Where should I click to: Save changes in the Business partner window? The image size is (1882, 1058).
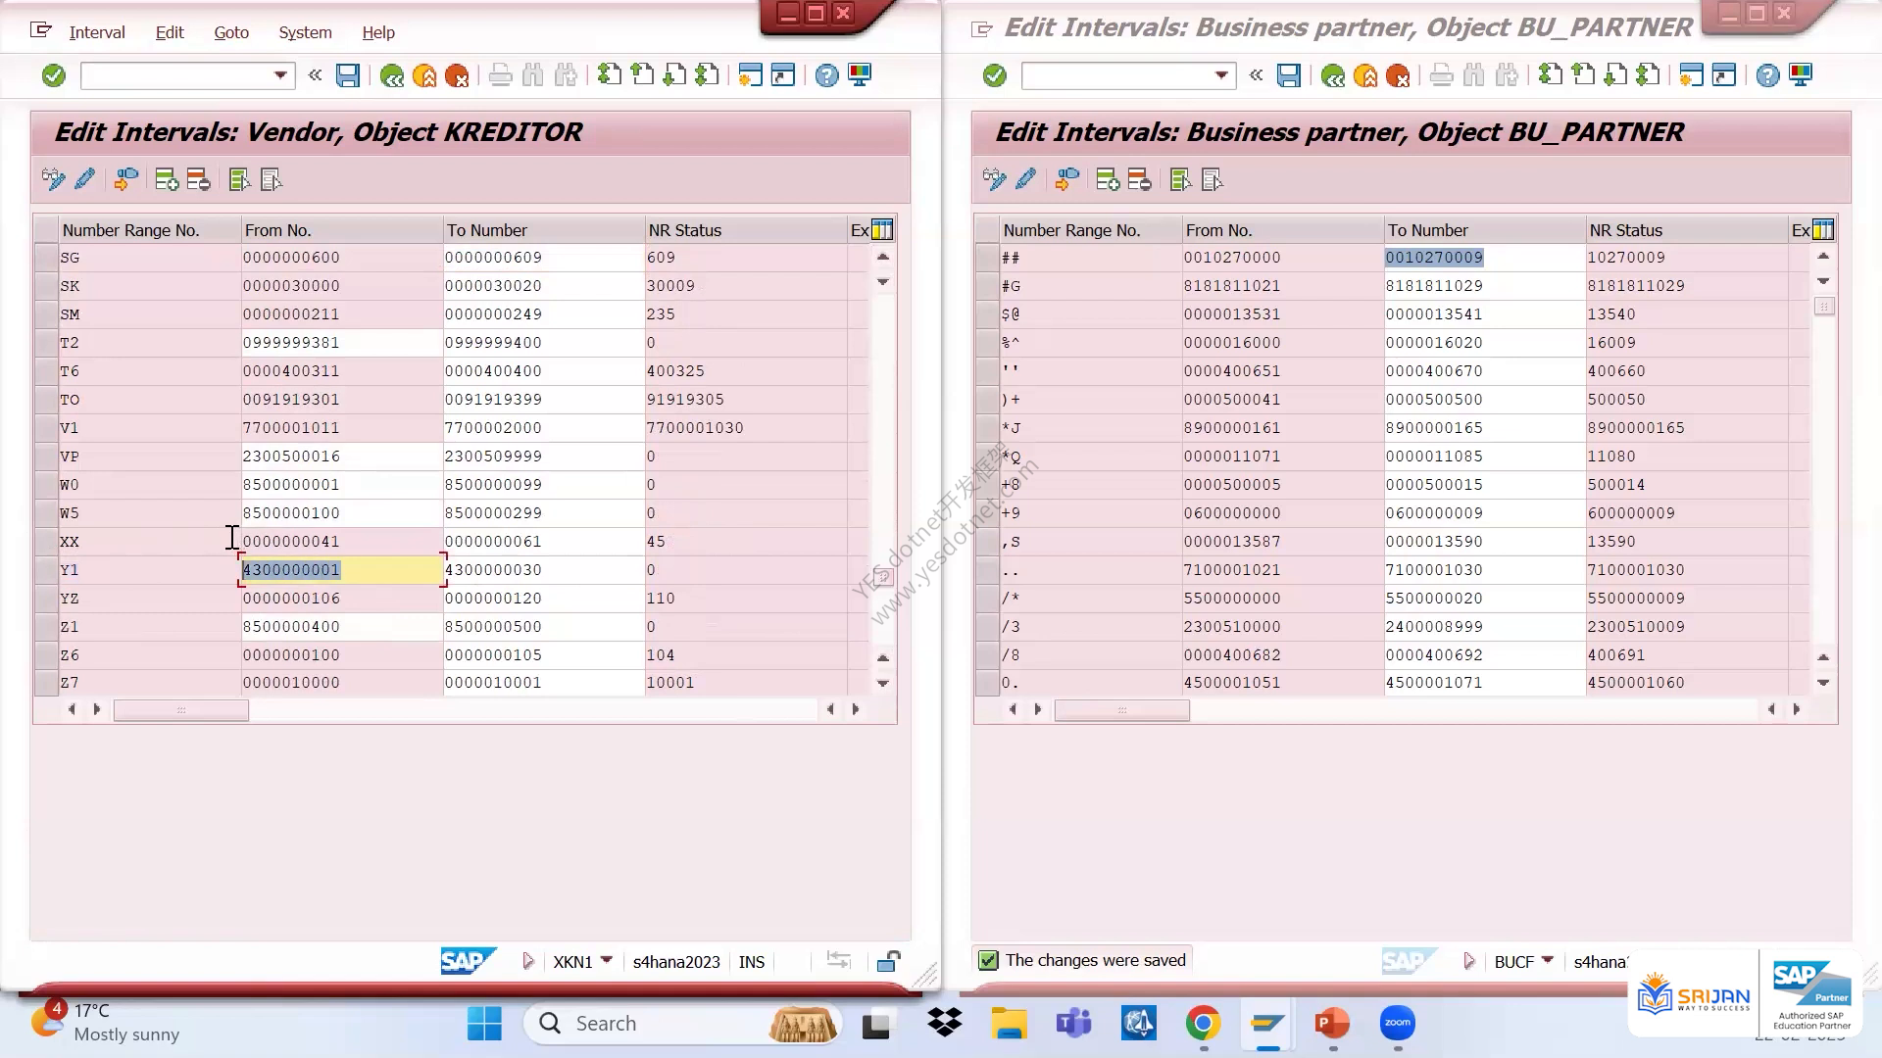[x=1289, y=75]
